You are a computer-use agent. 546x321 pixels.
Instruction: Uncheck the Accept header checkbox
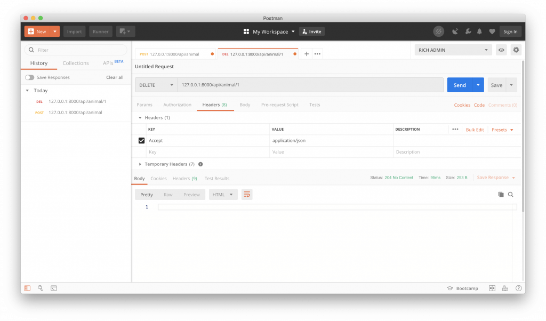click(141, 141)
